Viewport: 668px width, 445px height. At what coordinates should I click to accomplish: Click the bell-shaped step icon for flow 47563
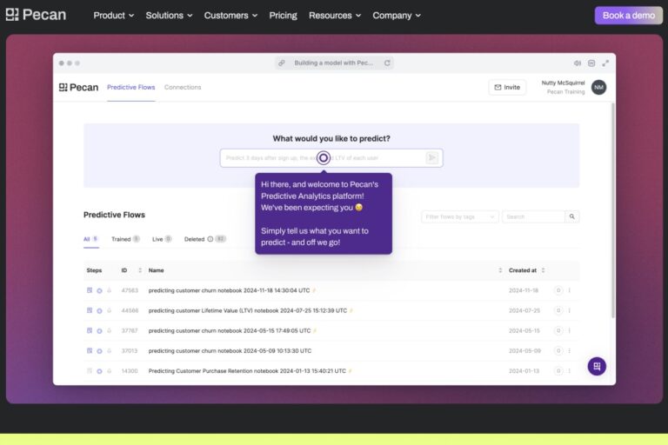click(109, 290)
